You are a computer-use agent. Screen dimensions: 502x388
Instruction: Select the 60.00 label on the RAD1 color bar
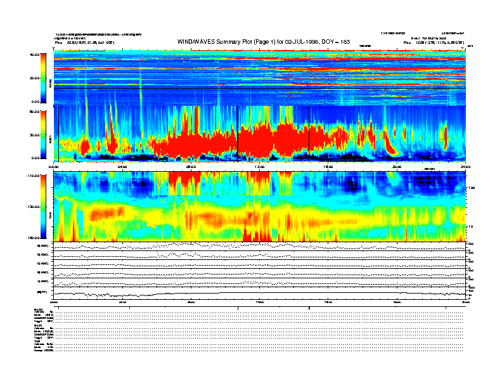34,112
